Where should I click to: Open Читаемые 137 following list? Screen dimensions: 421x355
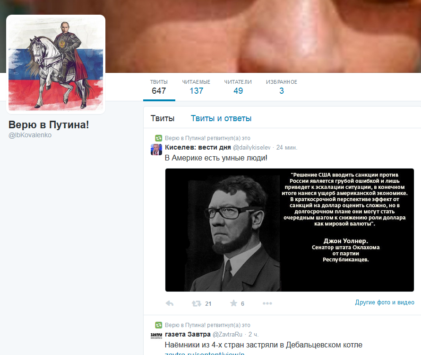[196, 87]
